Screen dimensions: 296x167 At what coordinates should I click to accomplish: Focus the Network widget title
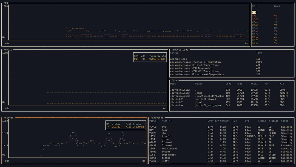(8, 118)
